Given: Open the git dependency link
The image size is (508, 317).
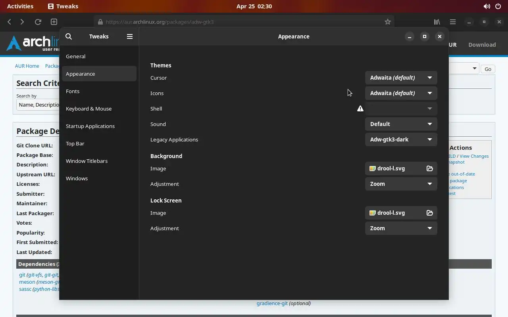Looking at the screenshot, I should (22, 275).
